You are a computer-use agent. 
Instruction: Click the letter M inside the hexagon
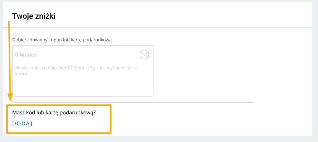click(x=145, y=55)
